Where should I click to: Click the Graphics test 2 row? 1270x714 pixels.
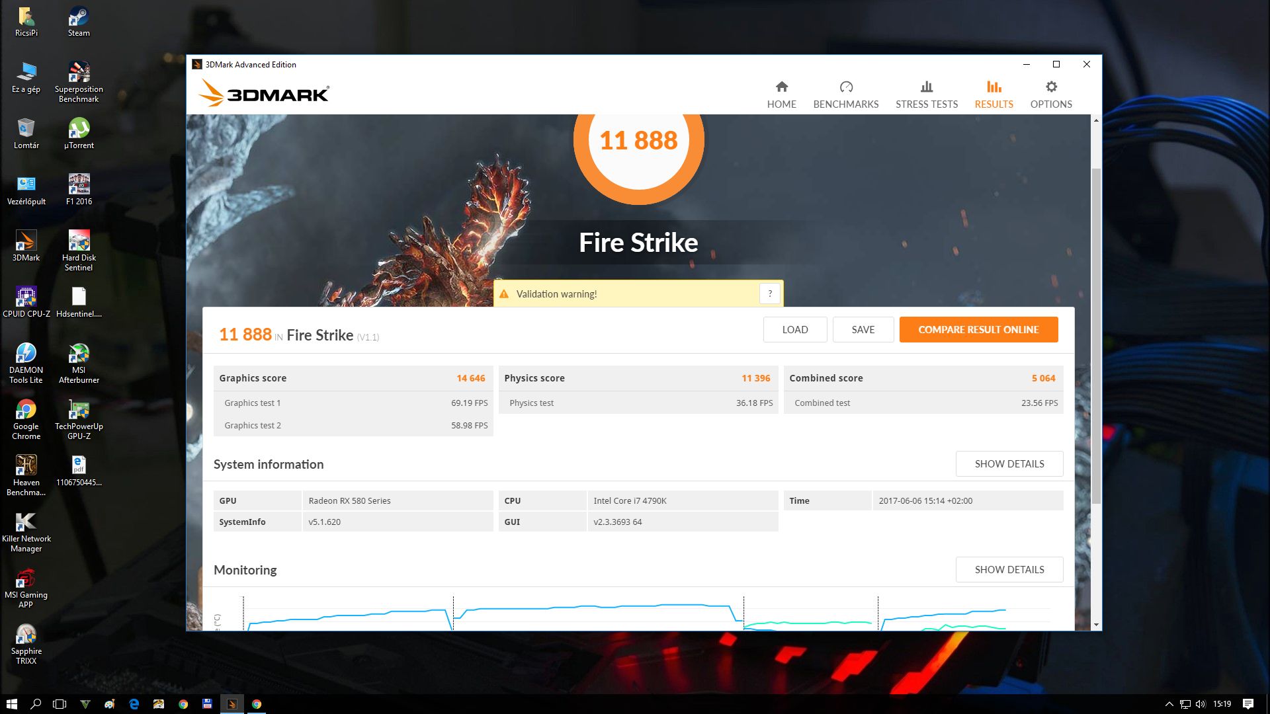click(x=353, y=425)
